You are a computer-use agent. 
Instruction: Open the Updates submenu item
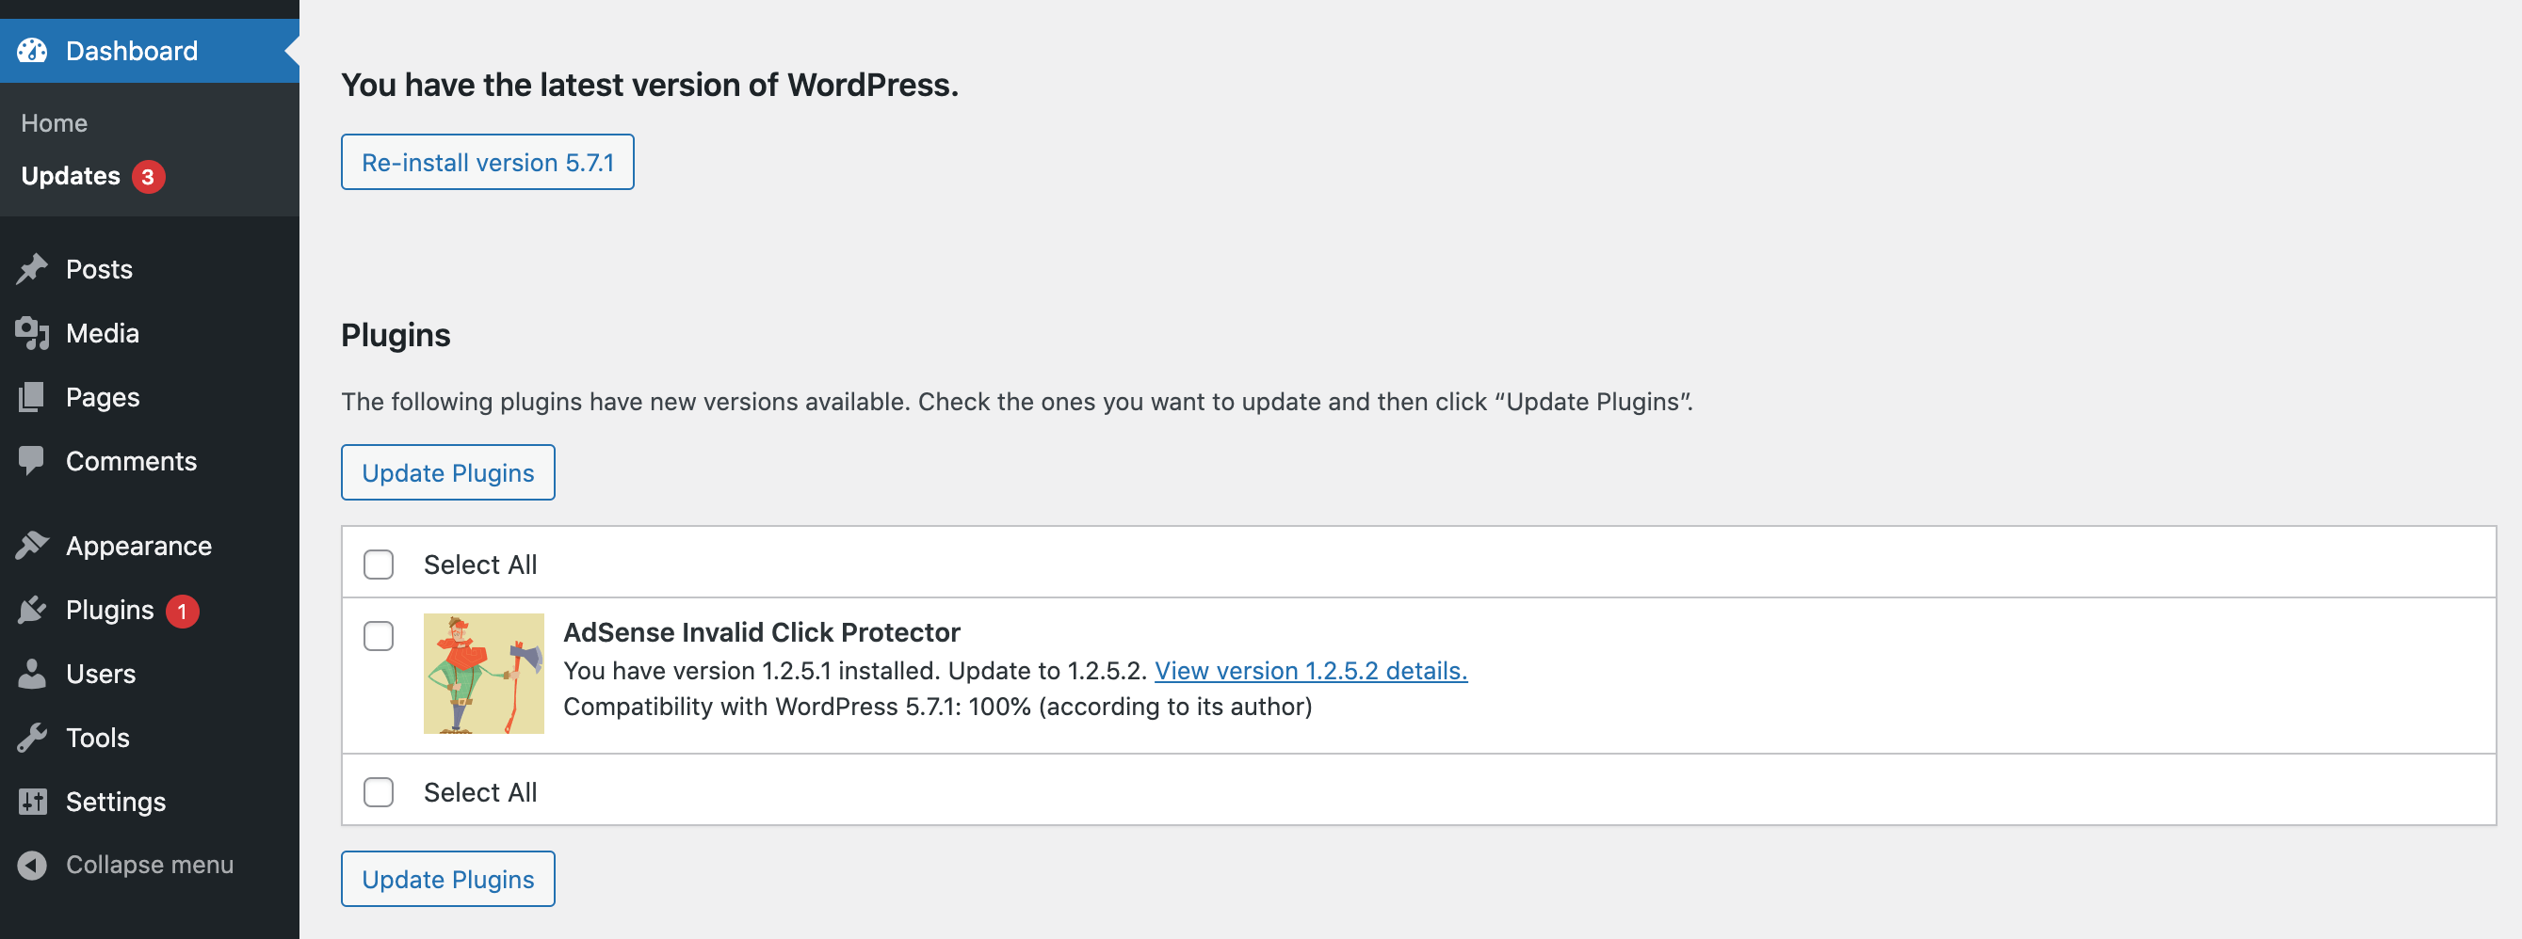point(71,176)
